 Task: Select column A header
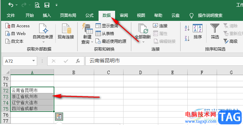coord(32,72)
